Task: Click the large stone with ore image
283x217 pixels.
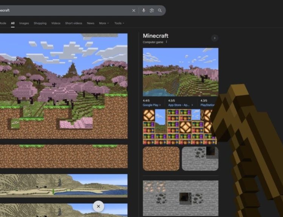Action: pyautogui.click(x=180, y=198)
